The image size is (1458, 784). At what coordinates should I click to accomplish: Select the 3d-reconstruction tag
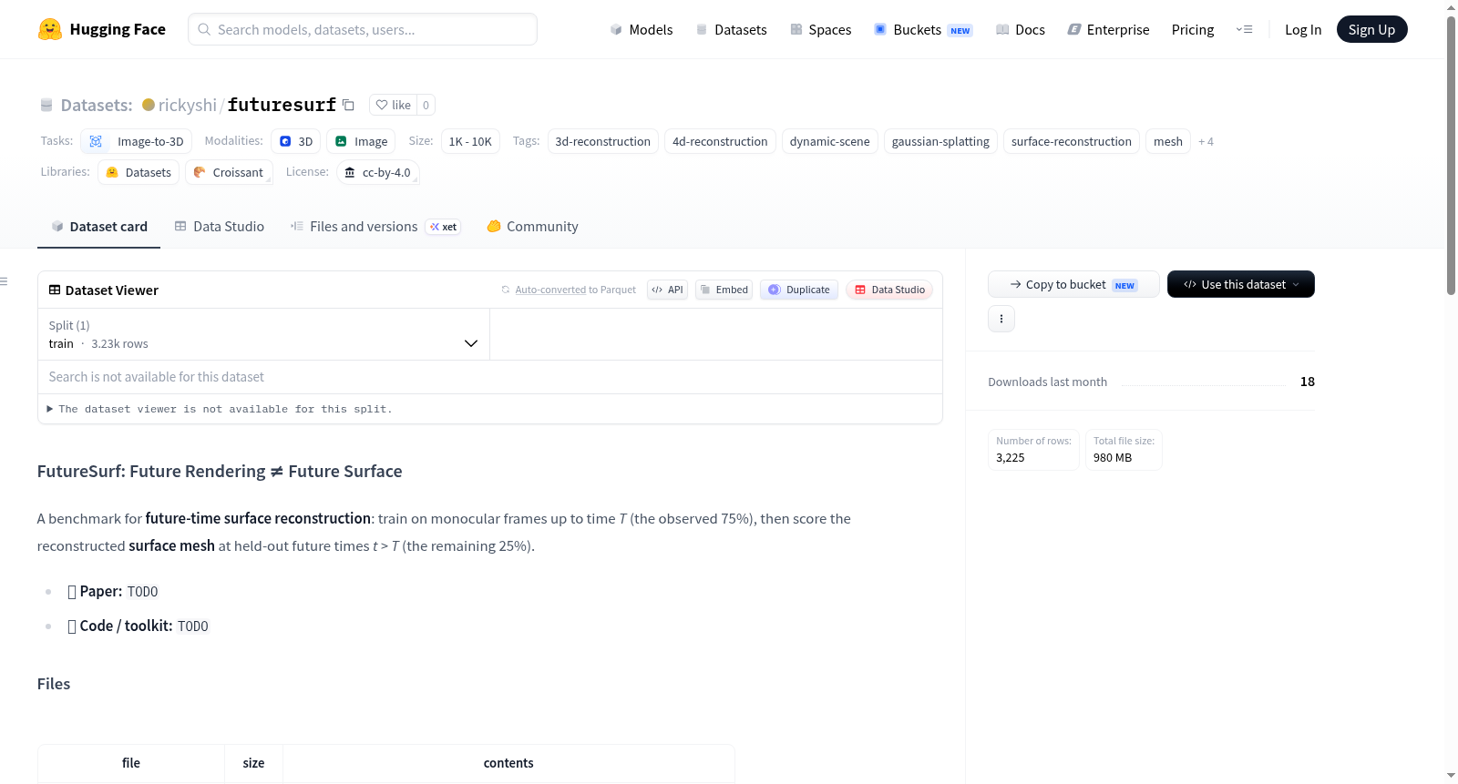click(x=603, y=141)
